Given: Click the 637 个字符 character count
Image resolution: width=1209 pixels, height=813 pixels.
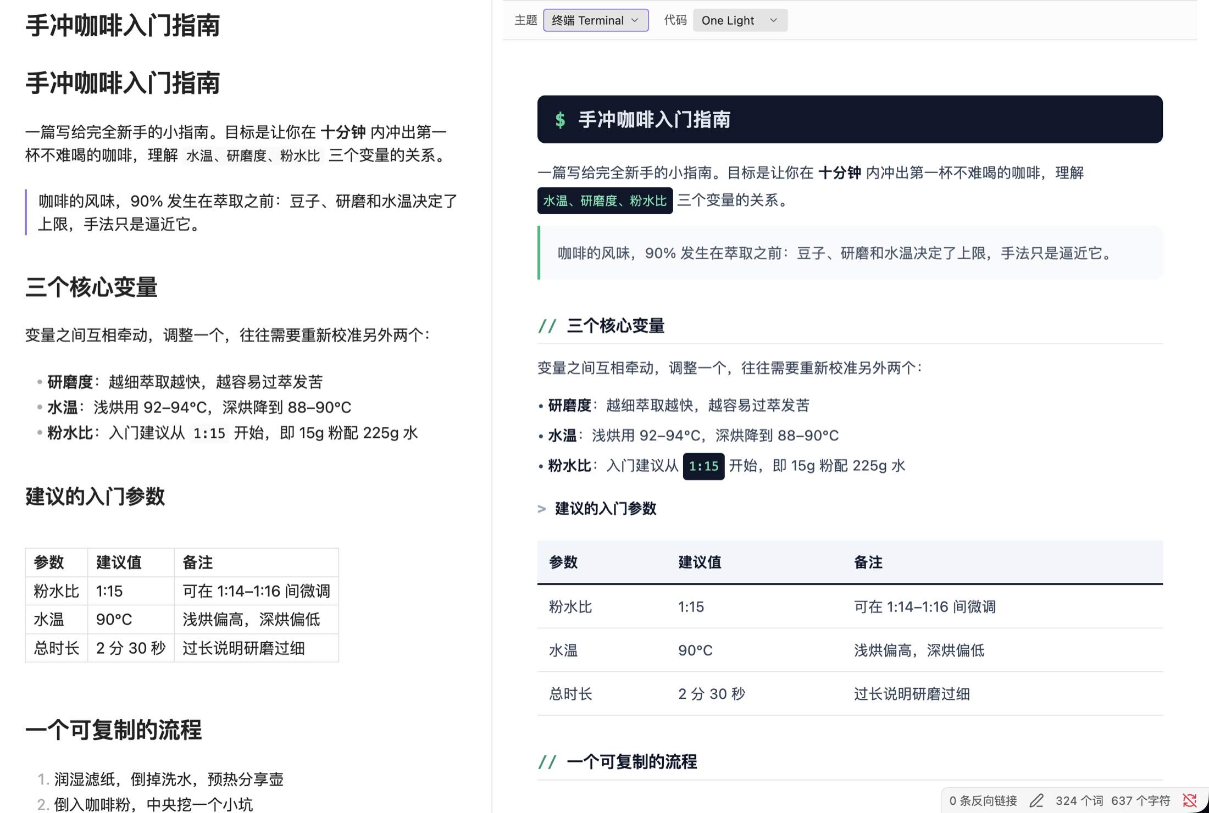Looking at the screenshot, I should (1140, 800).
